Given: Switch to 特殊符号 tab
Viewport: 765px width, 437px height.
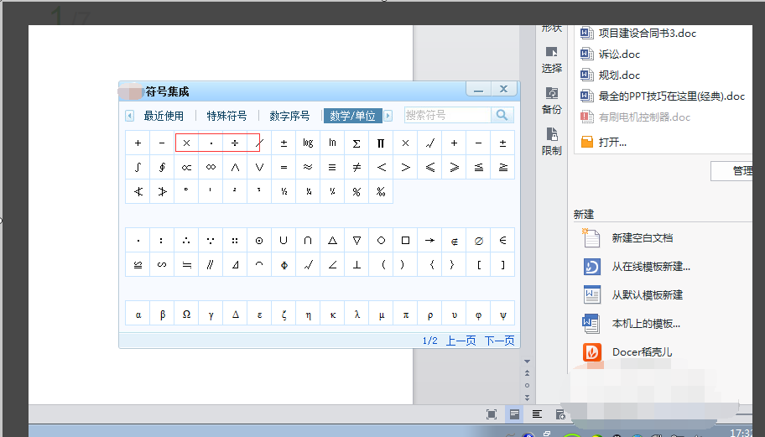Looking at the screenshot, I should [x=226, y=116].
